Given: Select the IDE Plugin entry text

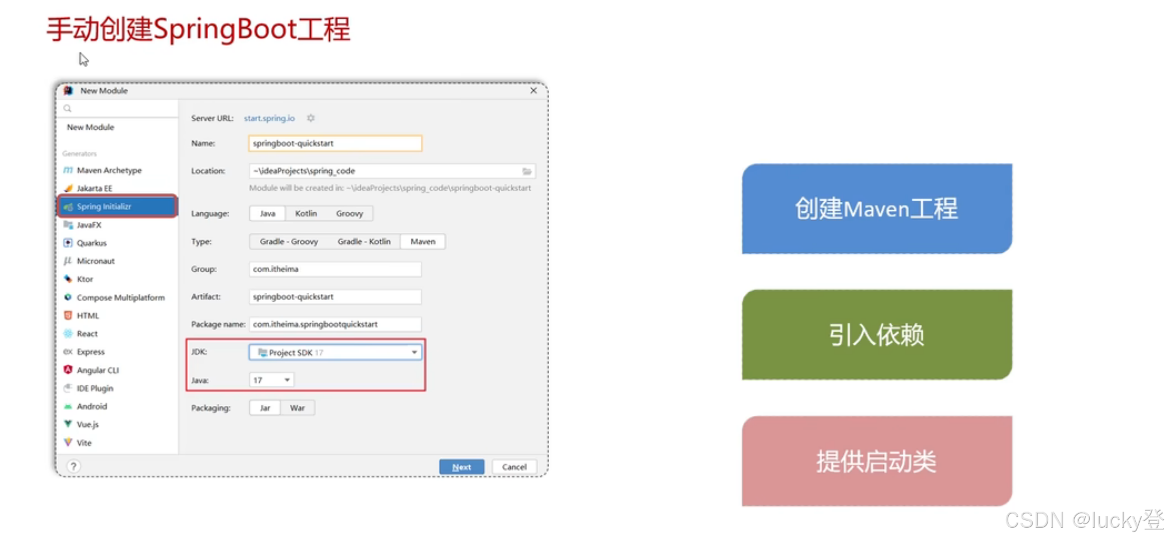Looking at the screenshot, I should click(95, 389).
